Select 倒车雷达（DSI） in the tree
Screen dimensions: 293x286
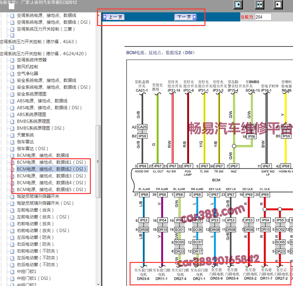point(33,149)
